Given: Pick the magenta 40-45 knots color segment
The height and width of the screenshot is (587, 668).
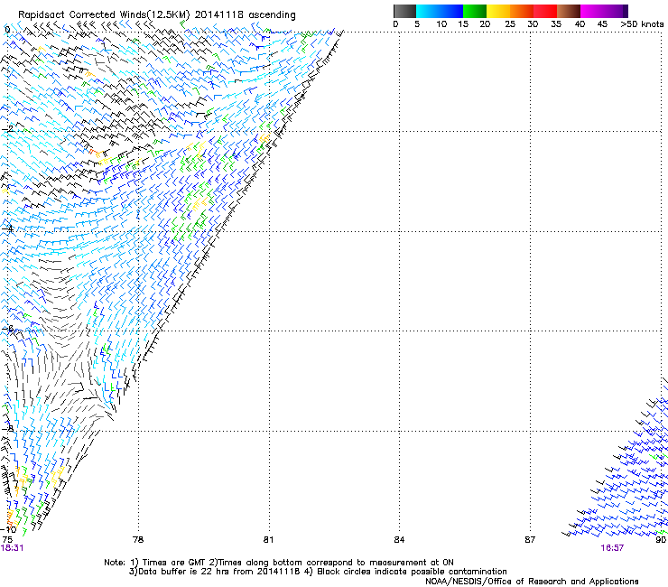Looking at the screenshot, I should (592, 11).
